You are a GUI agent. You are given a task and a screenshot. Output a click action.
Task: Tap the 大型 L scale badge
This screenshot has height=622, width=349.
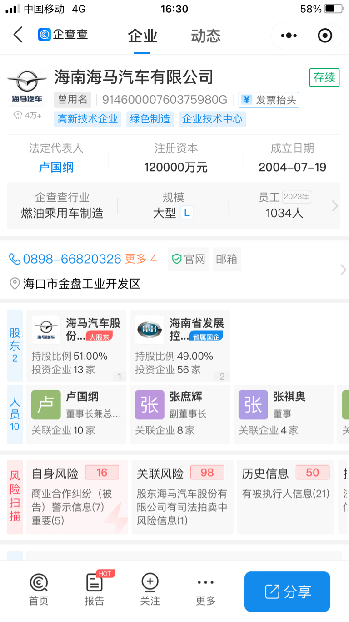click(x=173, y=213)
